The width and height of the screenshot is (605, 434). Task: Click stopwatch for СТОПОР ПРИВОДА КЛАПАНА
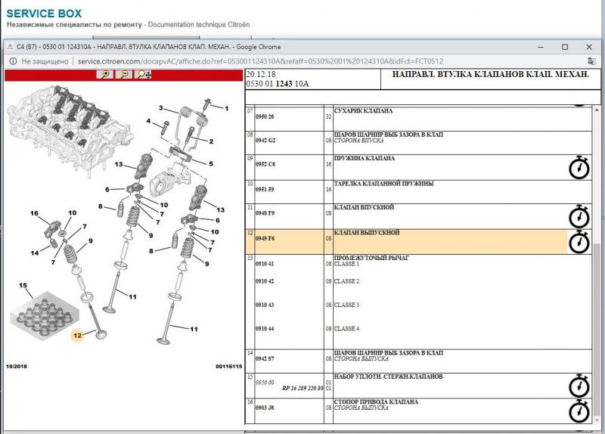point(579,411)
